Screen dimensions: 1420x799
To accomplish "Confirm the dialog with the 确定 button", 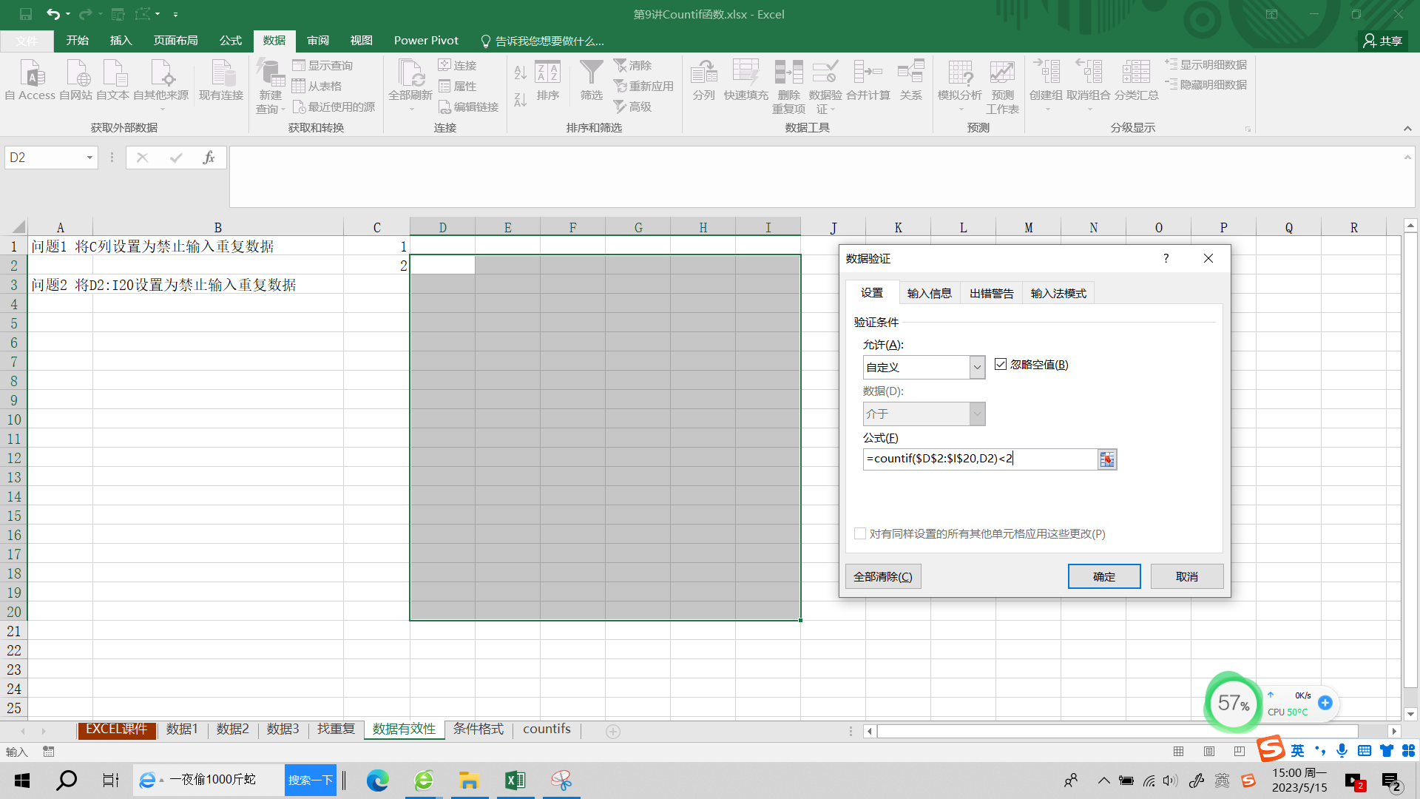I will [1103, 577].
